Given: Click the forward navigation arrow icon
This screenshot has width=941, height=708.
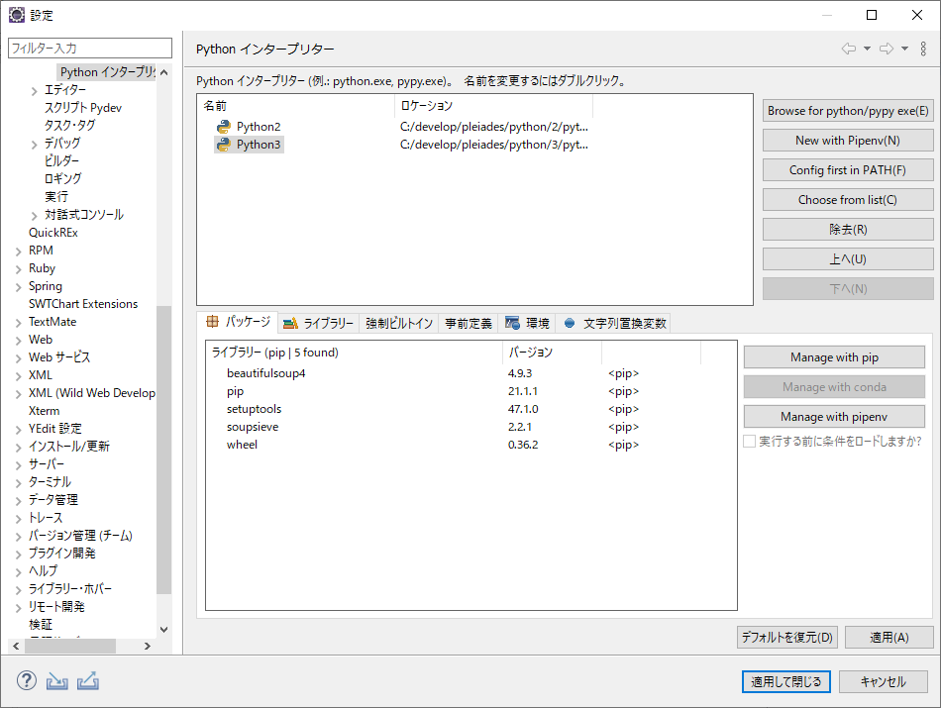Looking at the screenshot, I should point(887,49).
